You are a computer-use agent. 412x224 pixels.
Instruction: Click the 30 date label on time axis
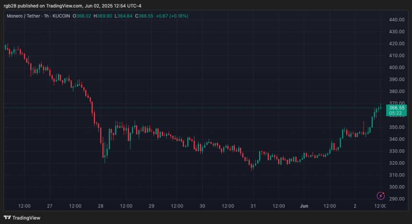[x=202, y=206]
